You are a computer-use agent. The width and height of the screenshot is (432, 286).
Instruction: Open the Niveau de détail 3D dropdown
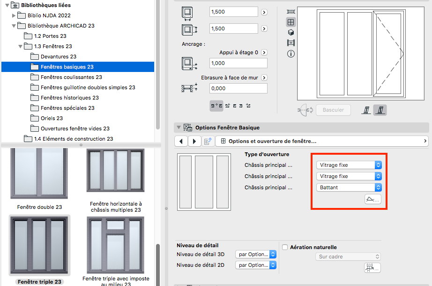point(256,254)
